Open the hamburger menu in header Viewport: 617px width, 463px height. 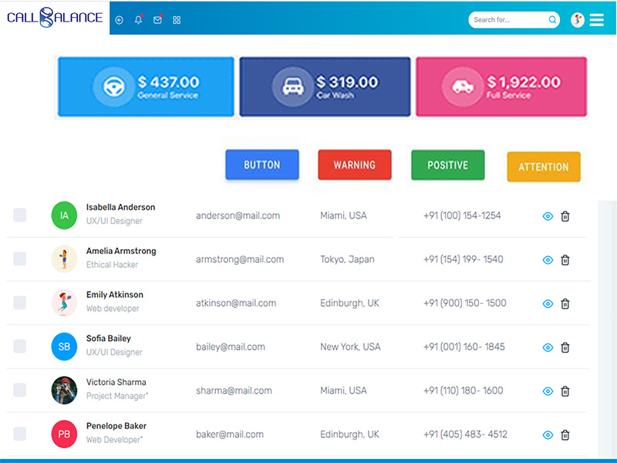click(596, 20)
